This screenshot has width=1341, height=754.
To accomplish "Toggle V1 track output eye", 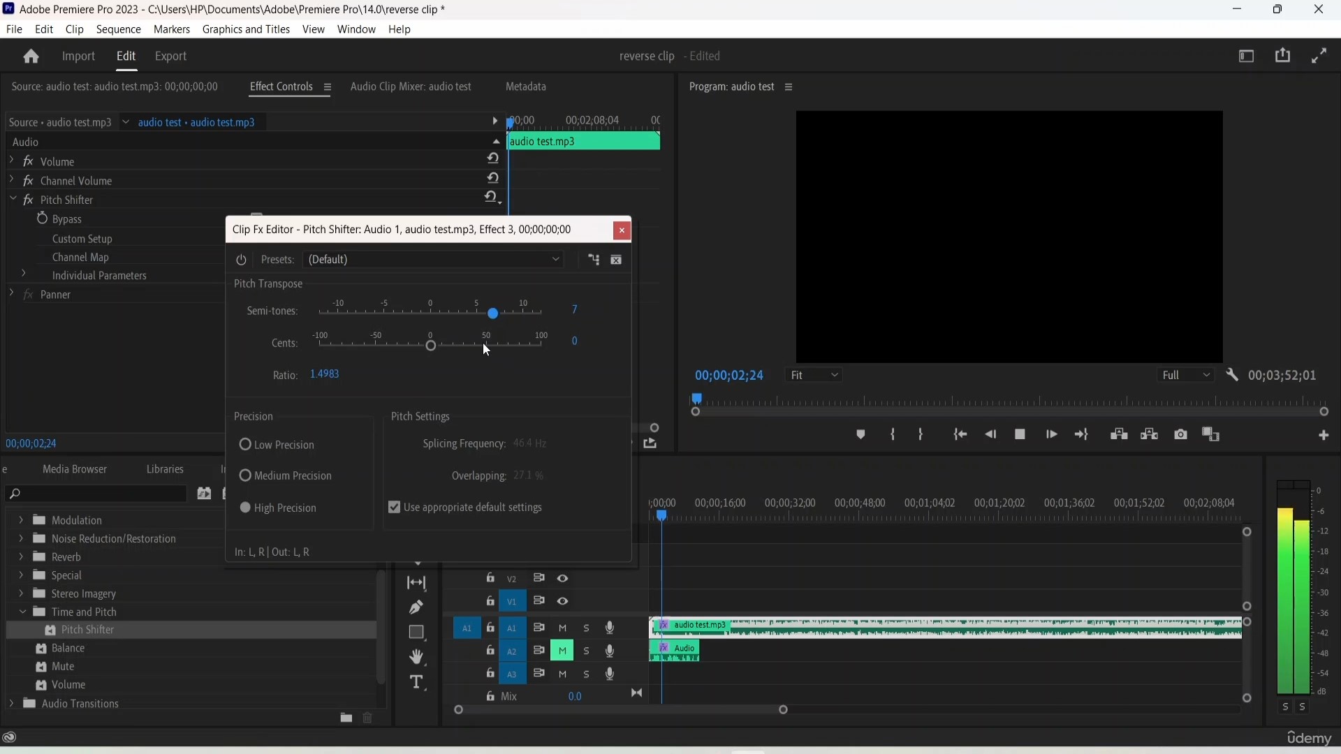I will 564,603.
